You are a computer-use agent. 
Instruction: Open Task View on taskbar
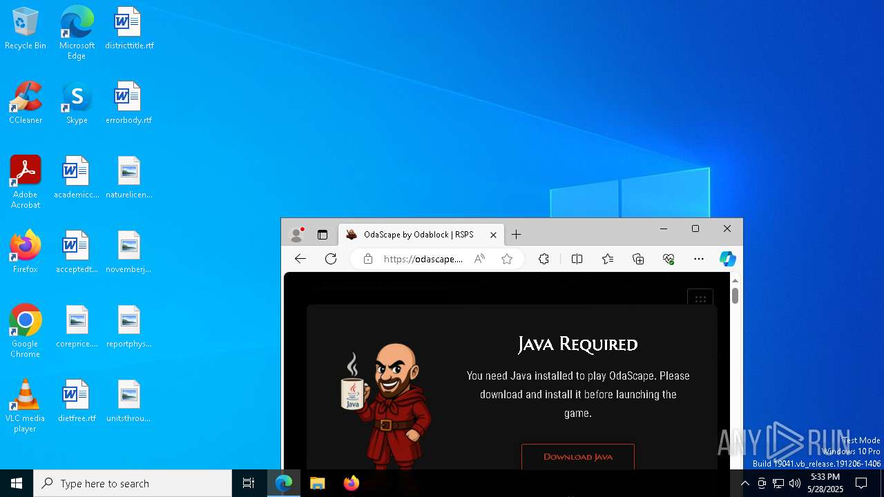click(249, 483)
